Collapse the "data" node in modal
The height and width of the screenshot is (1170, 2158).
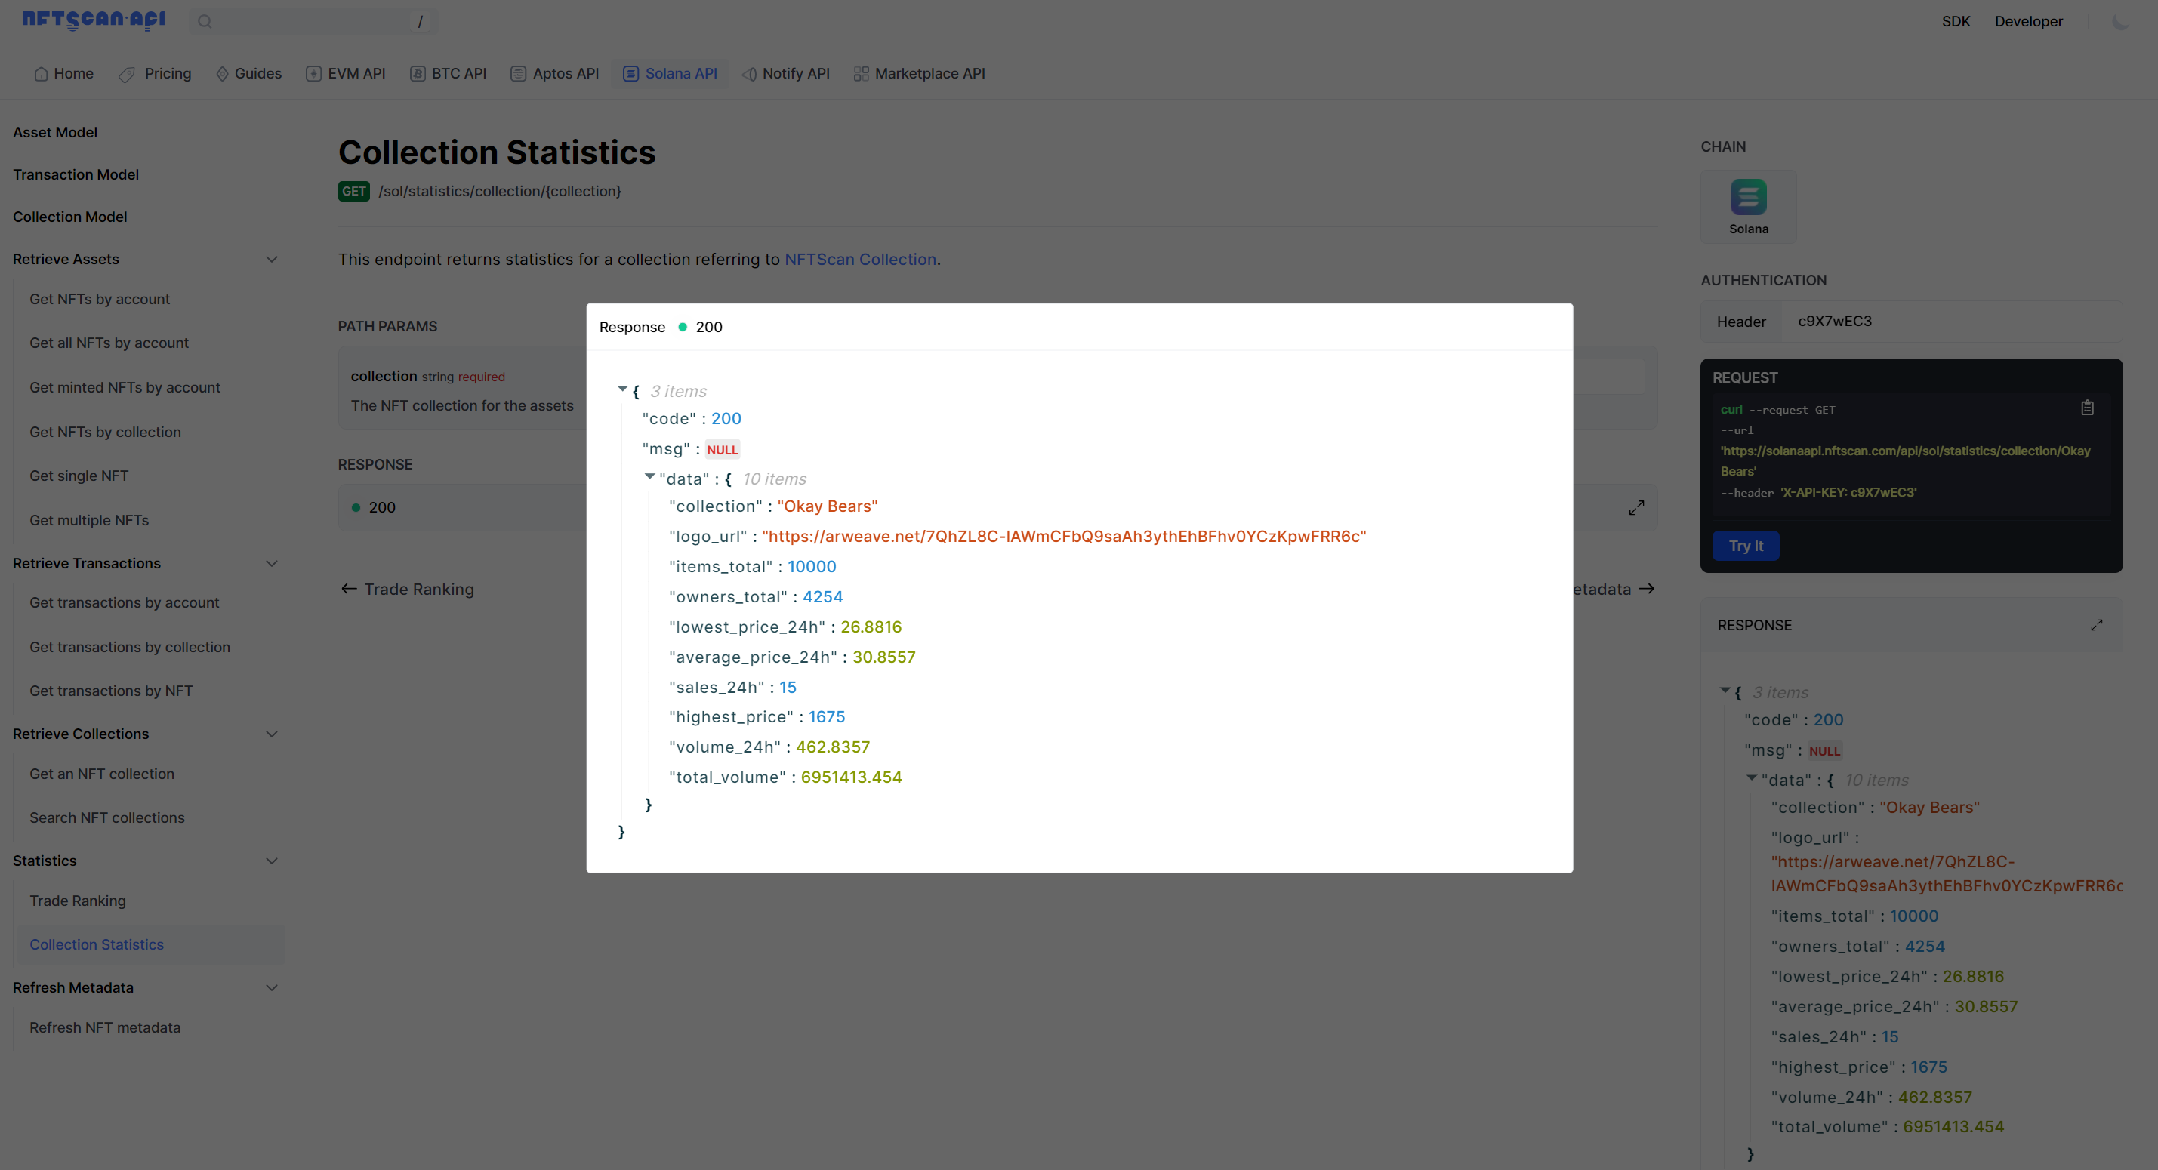[649, 476]
